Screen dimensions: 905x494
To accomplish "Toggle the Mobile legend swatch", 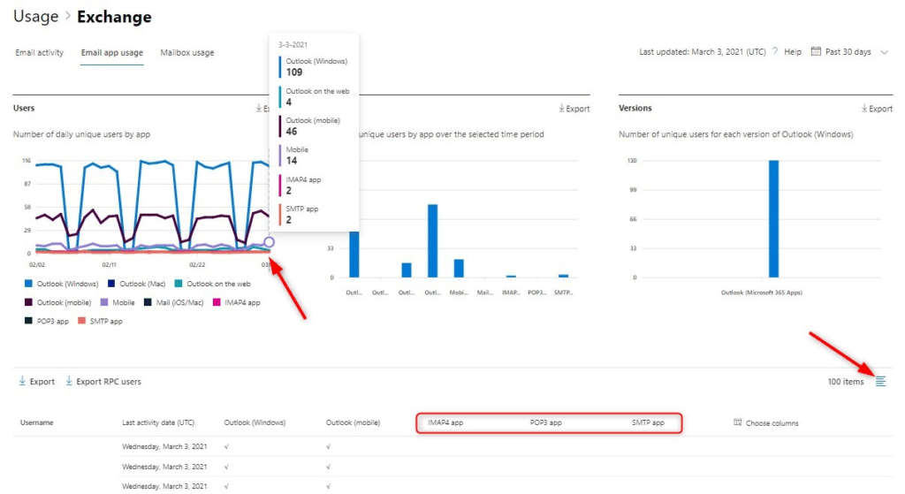I will (x=104, y=302).
